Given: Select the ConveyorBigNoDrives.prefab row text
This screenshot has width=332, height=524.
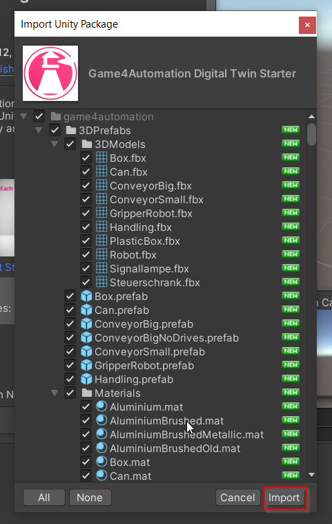Looking at the screenshot, I should tap(166, 338).
